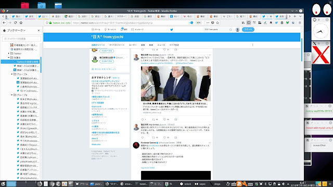Switch to 画像 results tab
This screenshot has width=333, height=187.
tap(143, 45)
